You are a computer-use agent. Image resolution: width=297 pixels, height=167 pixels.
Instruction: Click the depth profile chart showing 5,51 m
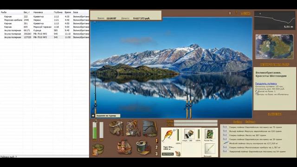pos(274,20)
